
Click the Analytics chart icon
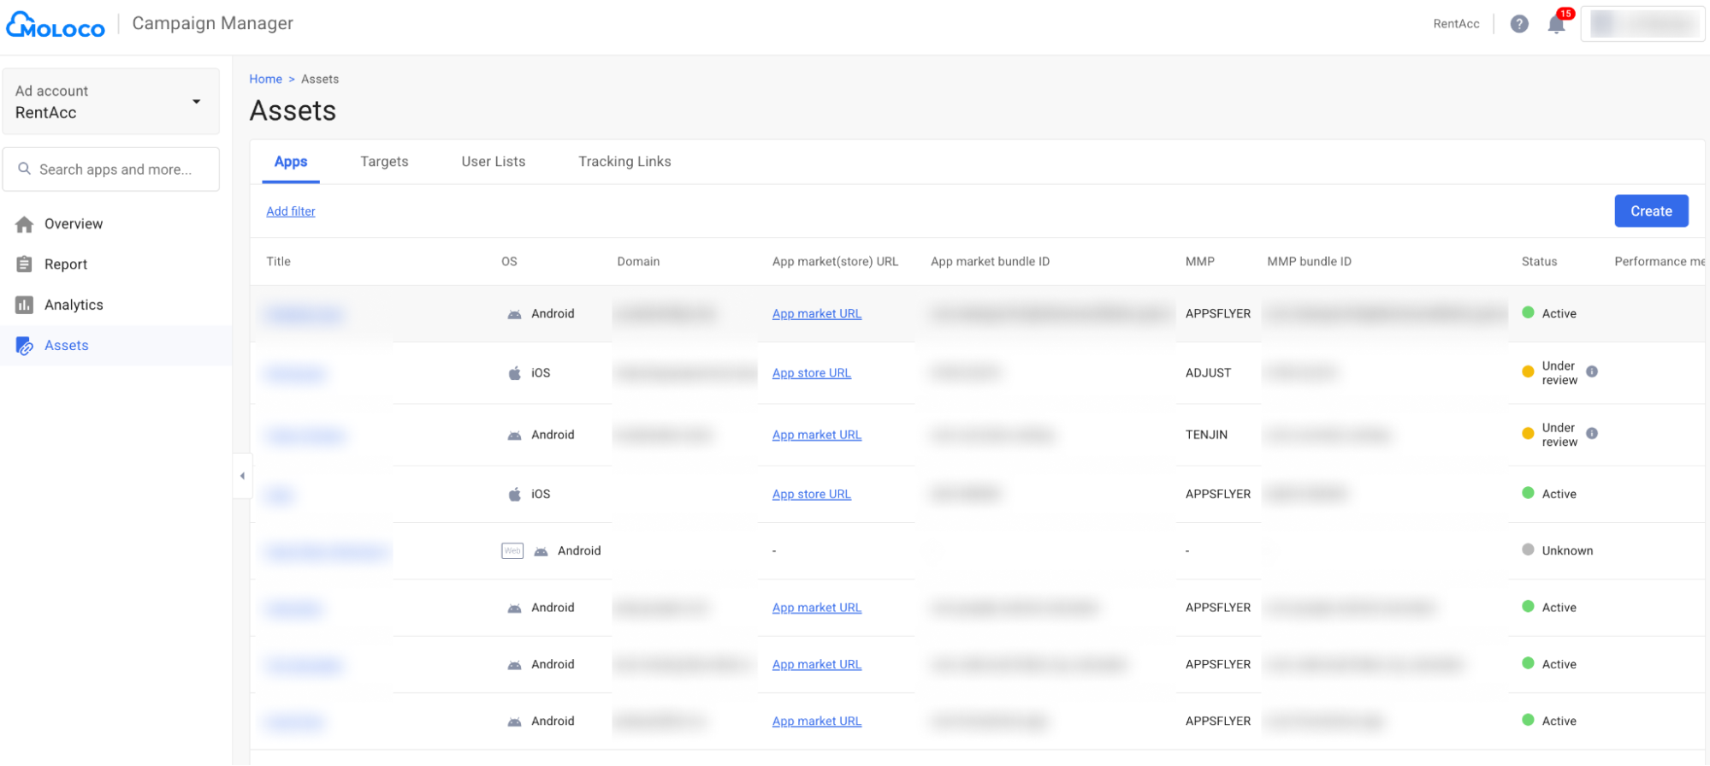[25, 305]
